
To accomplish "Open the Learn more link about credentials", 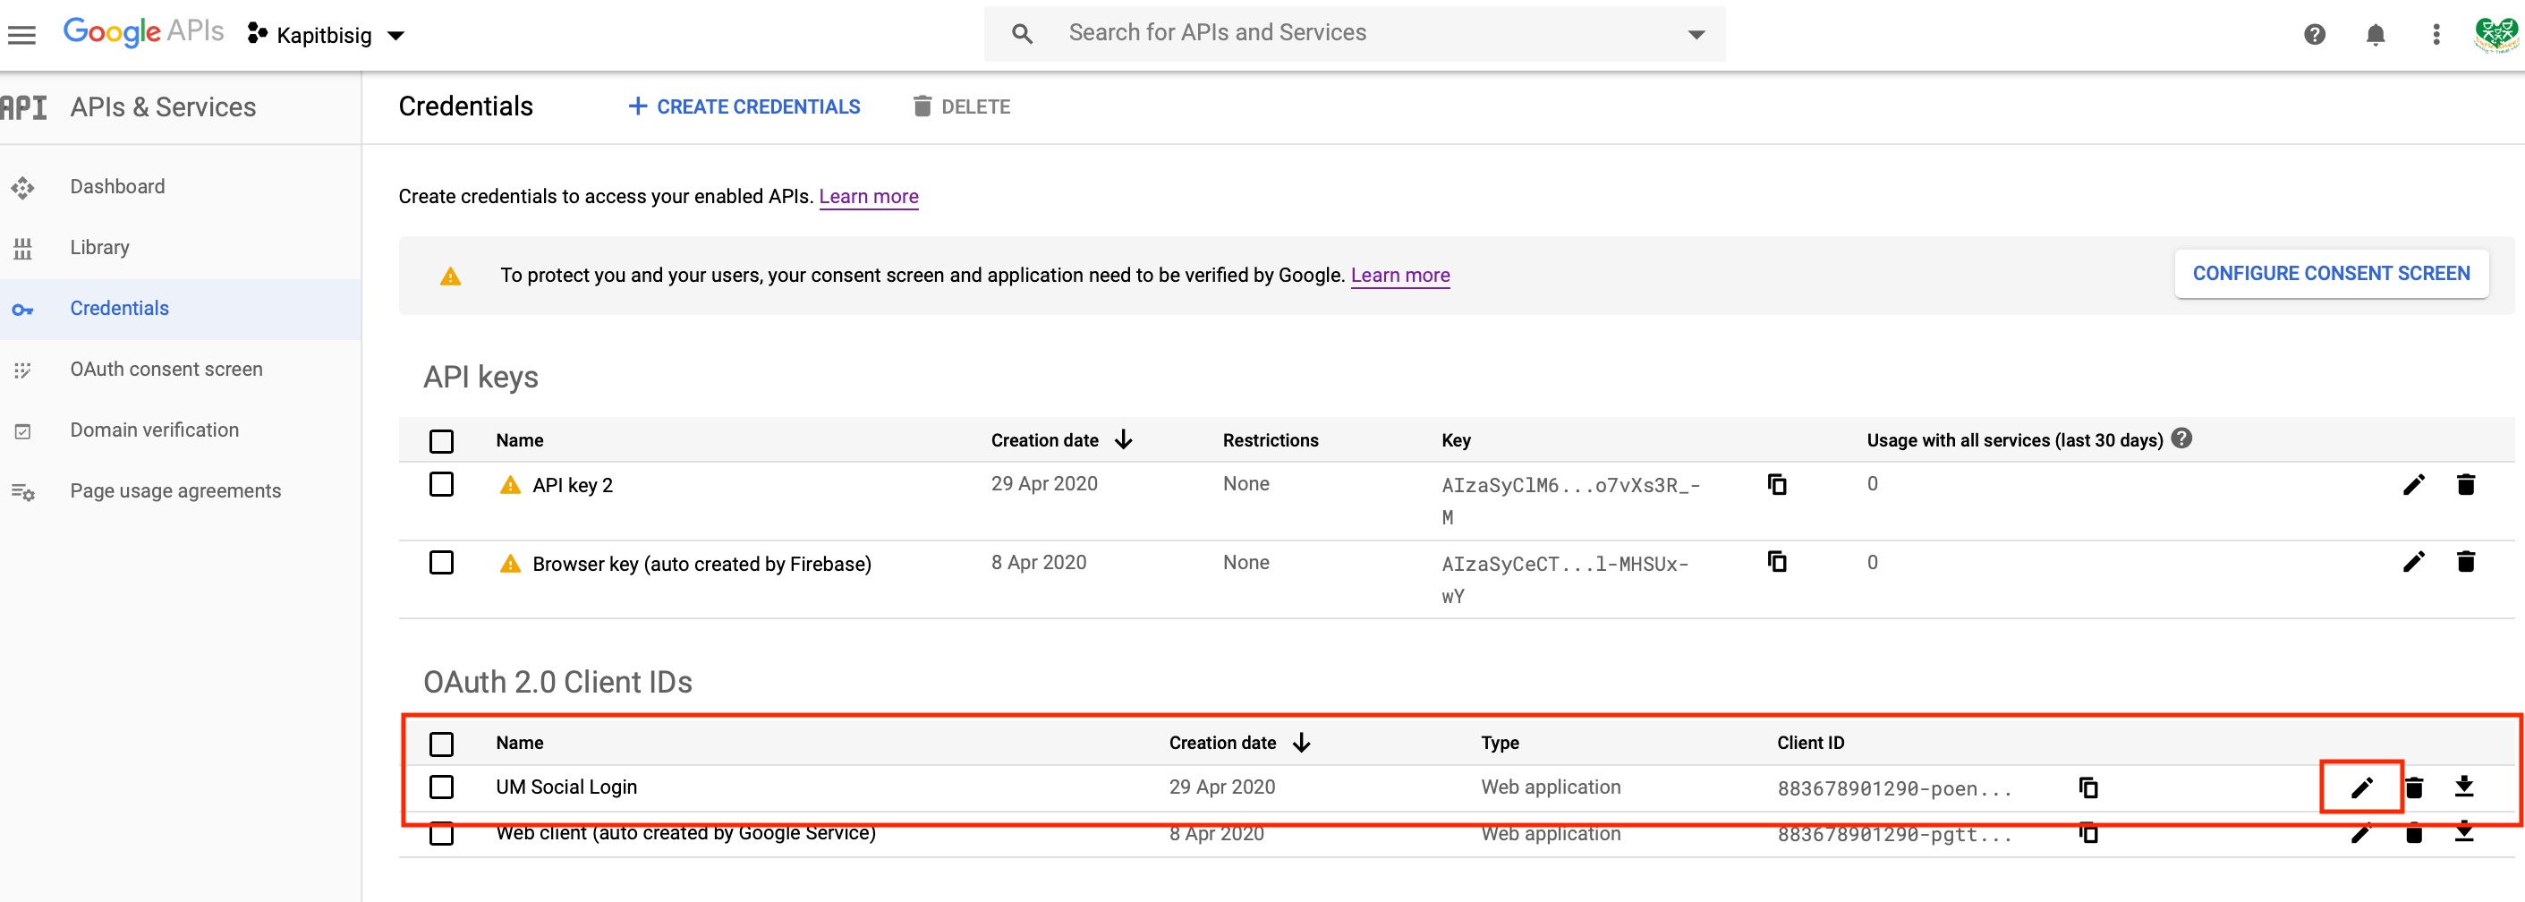I will click(869, 196).
